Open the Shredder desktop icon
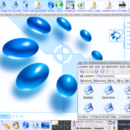The height and width of the screenshot is (130, 130). coord(122,6)
